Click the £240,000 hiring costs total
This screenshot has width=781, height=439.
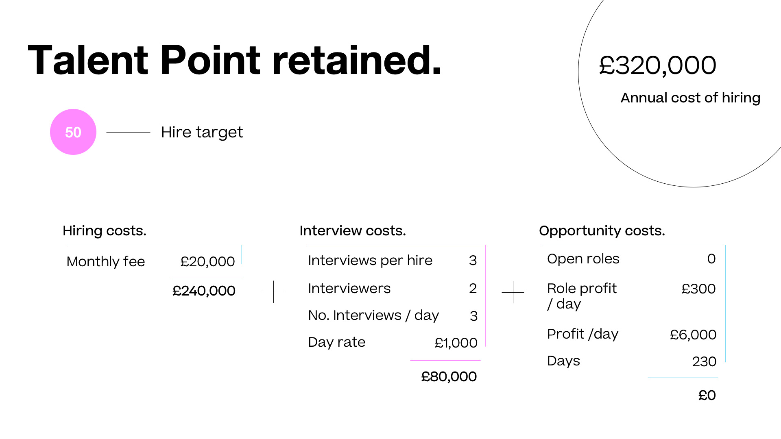[x=204, y=291]
